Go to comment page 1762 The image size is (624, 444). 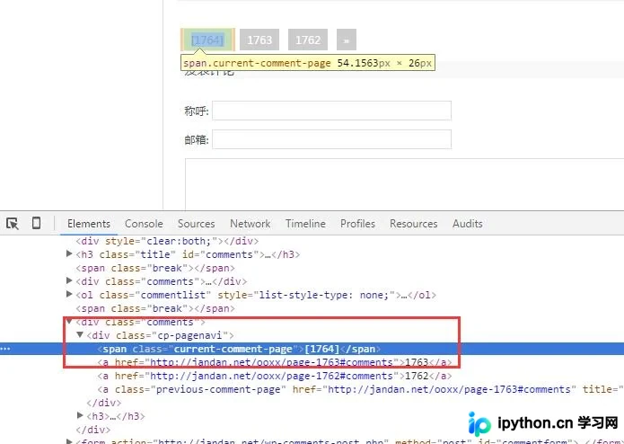[x=308, y=40]
